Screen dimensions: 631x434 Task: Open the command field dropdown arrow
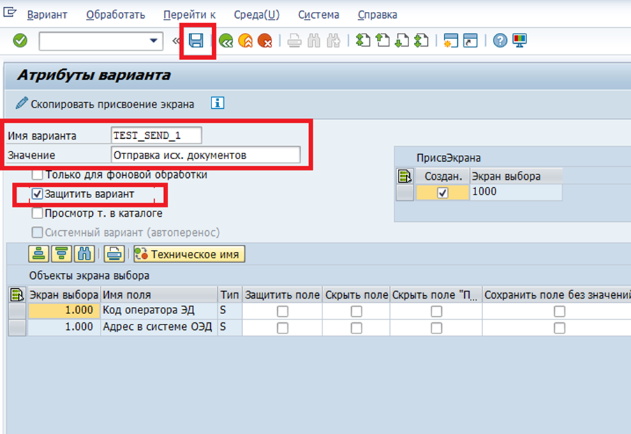point(154,40)
